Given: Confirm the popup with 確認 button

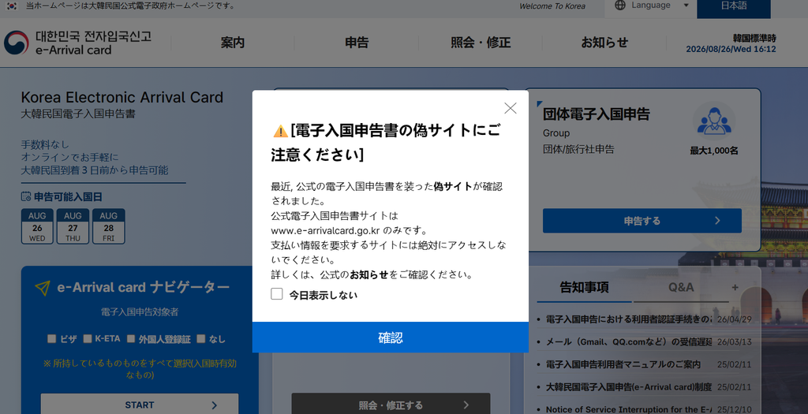Looking at the screenshot, I should pyautogui.click(x=390, y=338).
